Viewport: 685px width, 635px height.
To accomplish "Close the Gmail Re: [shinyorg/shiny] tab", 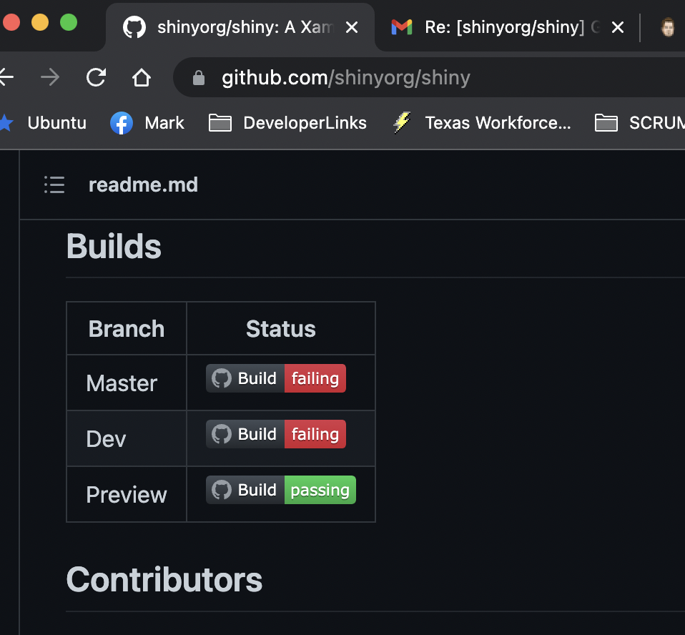I will click(617, 28).
